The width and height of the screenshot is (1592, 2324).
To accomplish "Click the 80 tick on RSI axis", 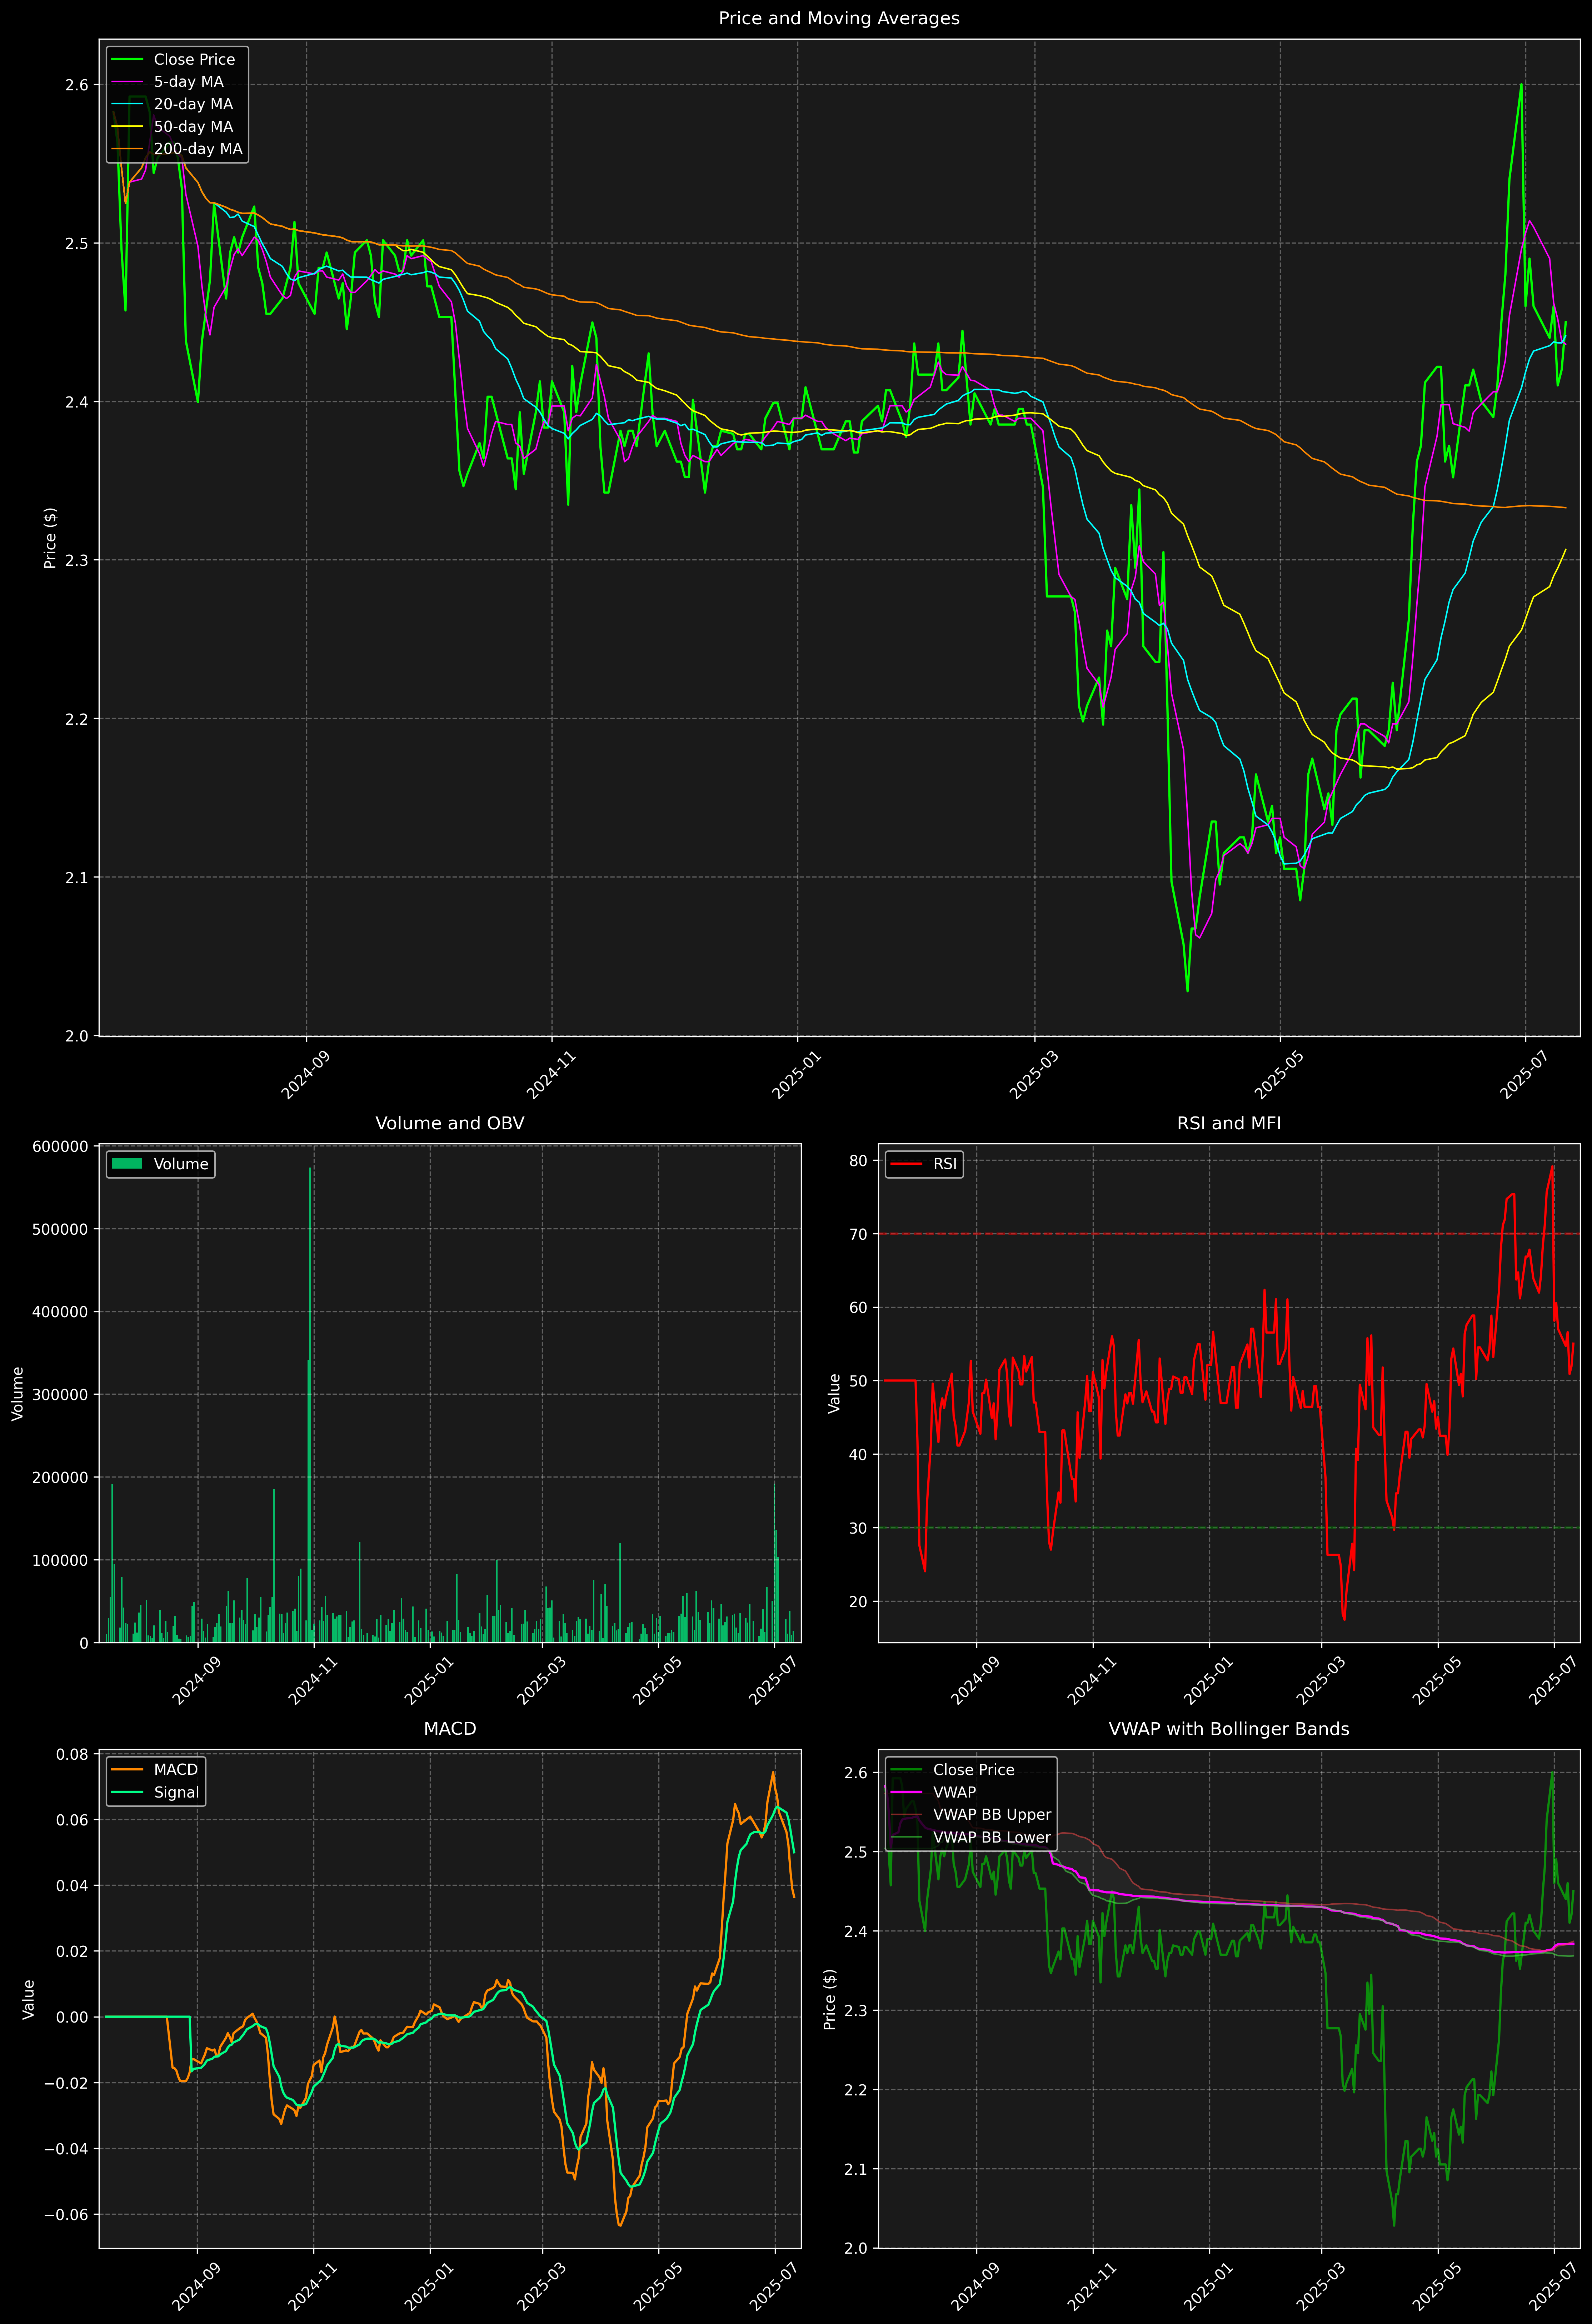I will (858, 1161).
